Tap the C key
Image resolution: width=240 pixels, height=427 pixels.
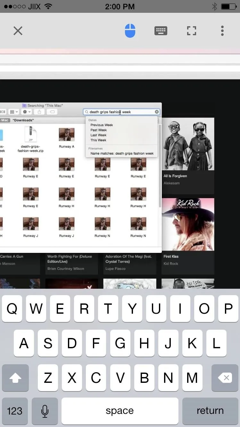[96, 378]
